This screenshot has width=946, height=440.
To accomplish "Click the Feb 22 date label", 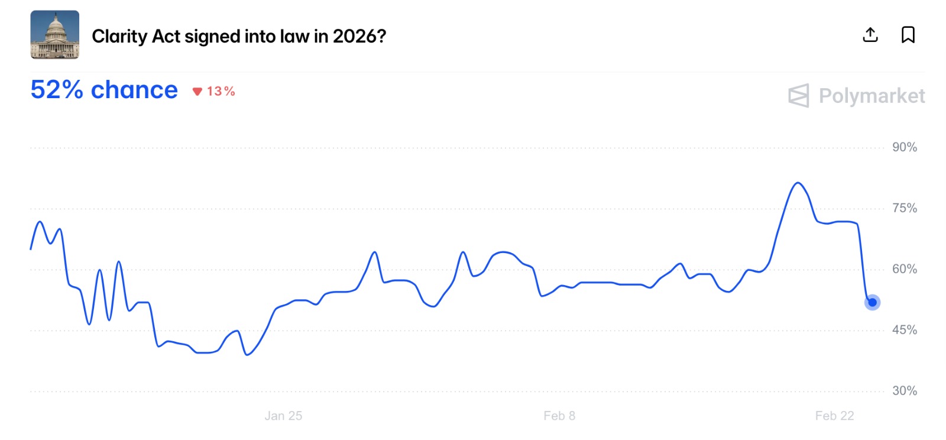I will tap(834, 416).
